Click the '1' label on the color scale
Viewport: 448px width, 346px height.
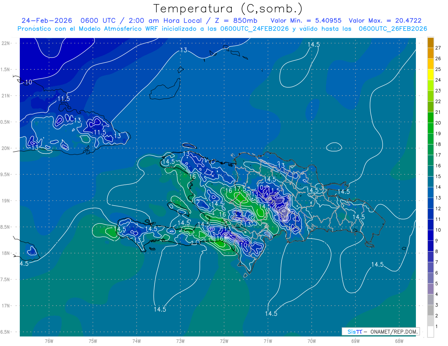pyautogui.click(x=437, y=327)
